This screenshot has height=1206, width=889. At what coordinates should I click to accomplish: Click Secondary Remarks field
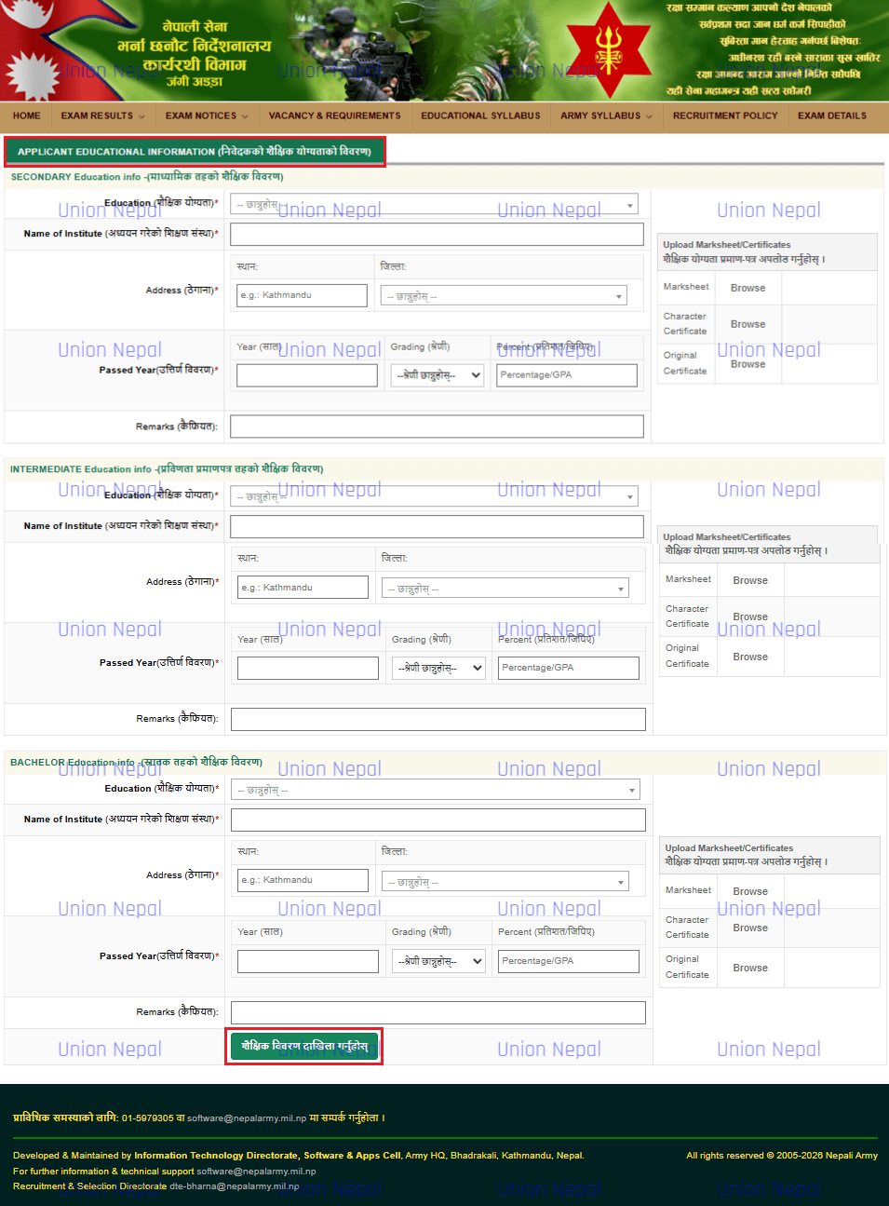click(437, 427)
